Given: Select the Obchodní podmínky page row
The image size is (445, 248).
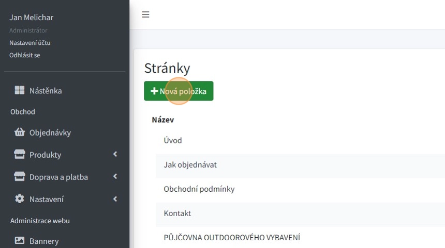Looking at the screenshot, I should (199, 189).
